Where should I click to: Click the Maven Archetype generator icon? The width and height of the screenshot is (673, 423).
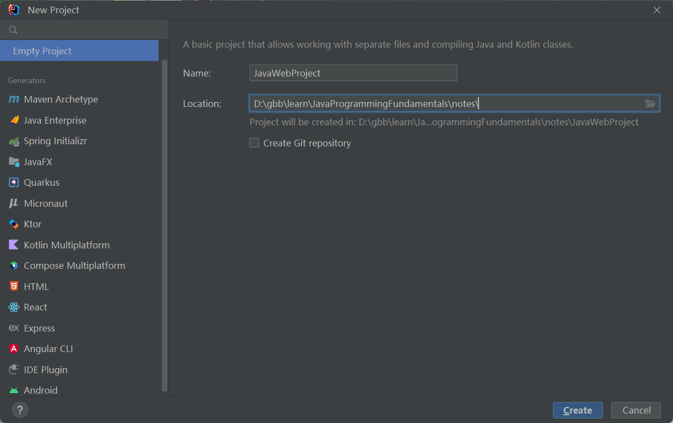pyautogui.click(x=14, y=99)
